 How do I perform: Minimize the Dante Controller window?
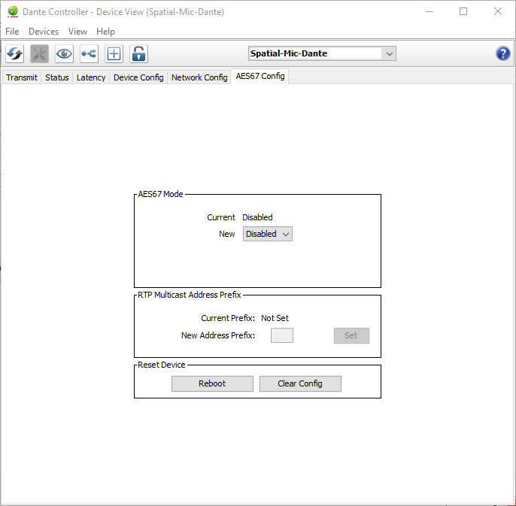[x=429, y=11]
